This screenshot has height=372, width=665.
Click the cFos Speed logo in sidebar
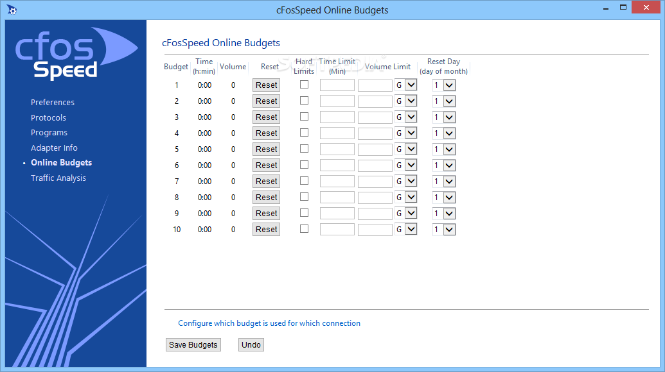pos(76,54)
